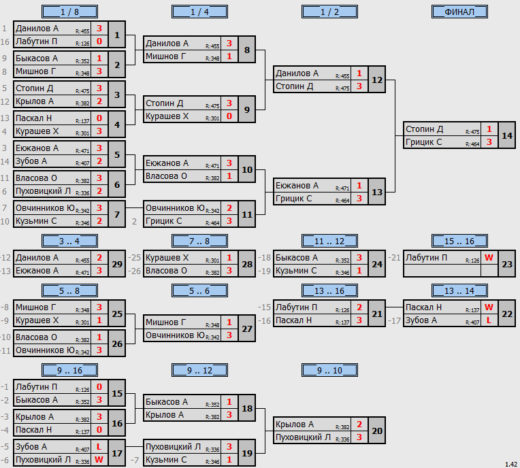Select Паскал Н in match 4
Image resolution: width=520 pixels, height=468 pixels.
33,118
